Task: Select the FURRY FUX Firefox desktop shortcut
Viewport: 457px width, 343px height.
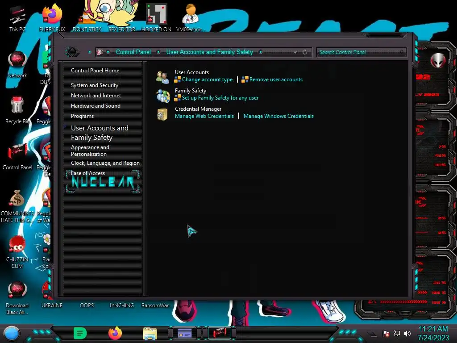Action: pyautogui.click(x=52, y=18)
